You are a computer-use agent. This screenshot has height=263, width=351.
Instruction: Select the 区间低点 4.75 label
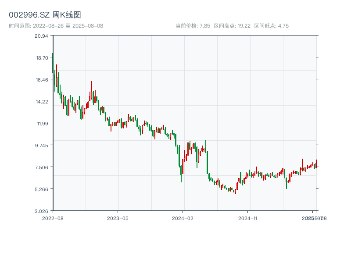(x=271, y=26)
